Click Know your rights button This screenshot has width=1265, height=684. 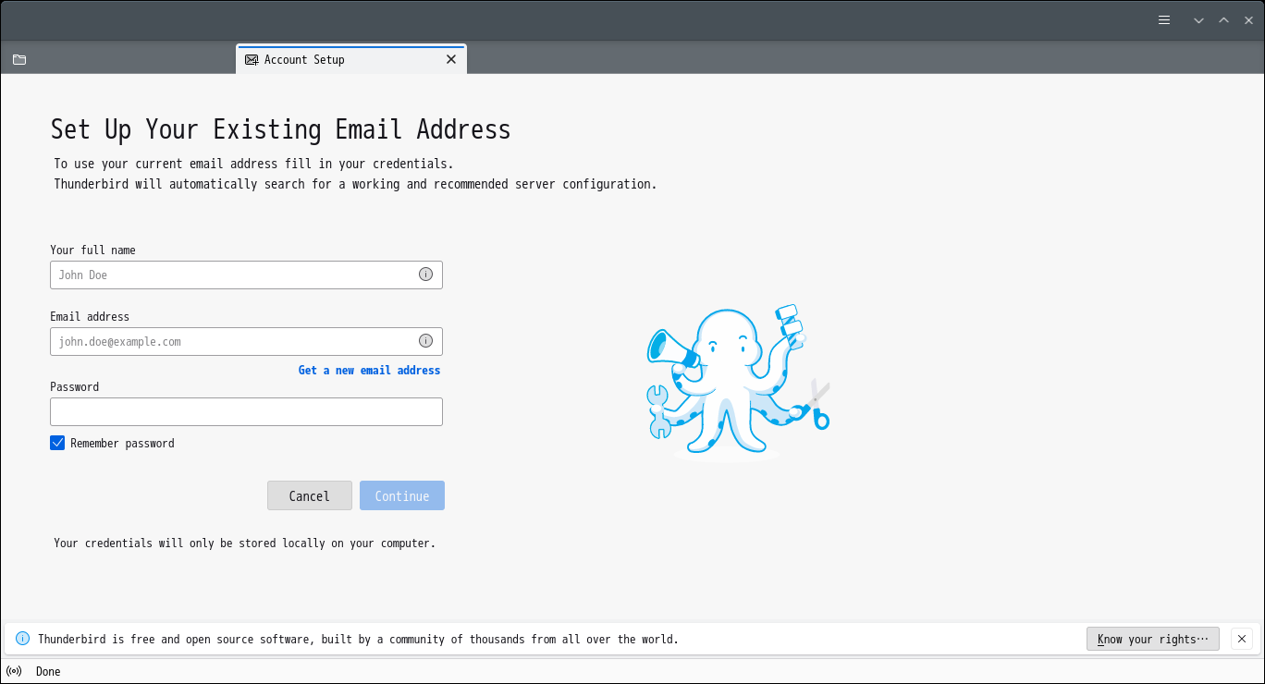pyautogui.click(x=1153, y=639)
